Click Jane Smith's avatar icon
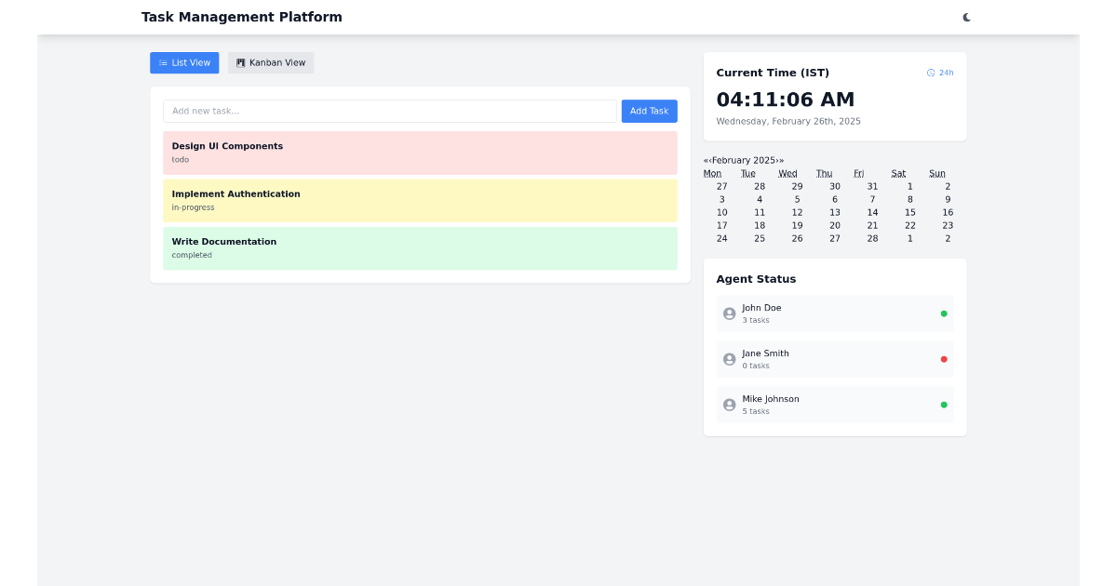1117x586 pixels. [x=729, y=359]
